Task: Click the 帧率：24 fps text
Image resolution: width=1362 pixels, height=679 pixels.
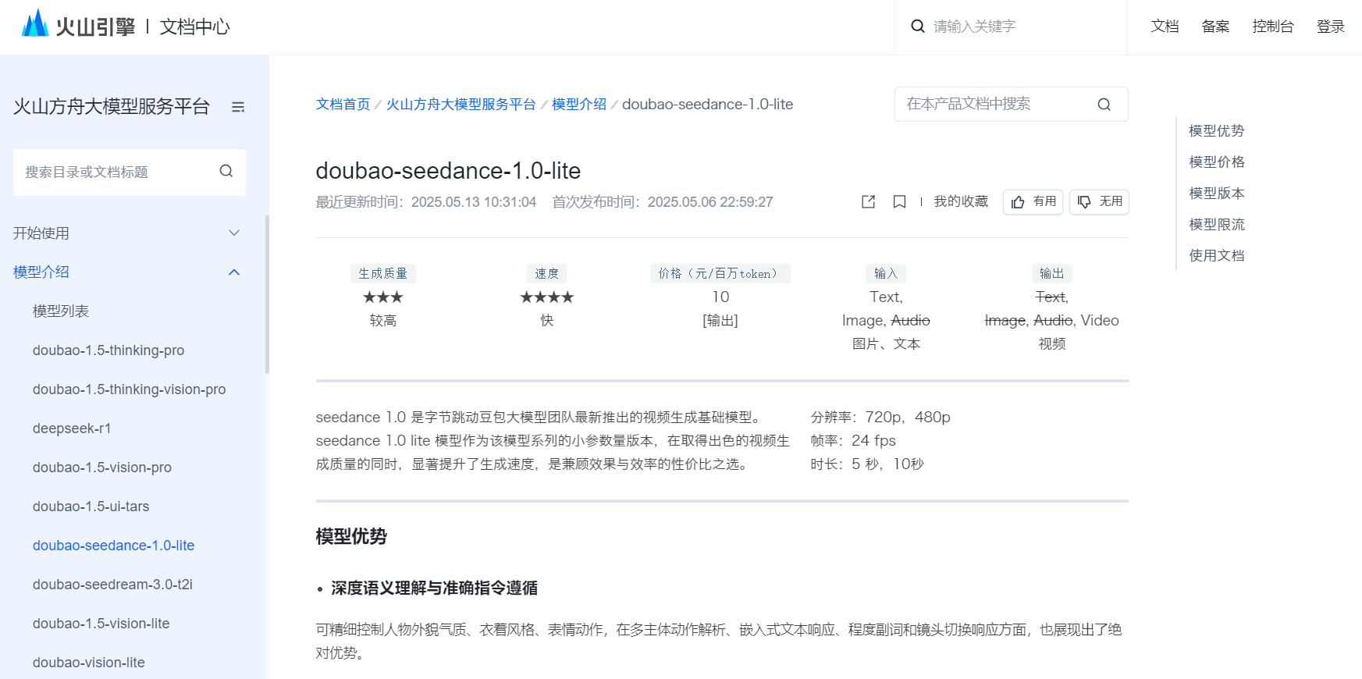Action: tap(853, 440)
